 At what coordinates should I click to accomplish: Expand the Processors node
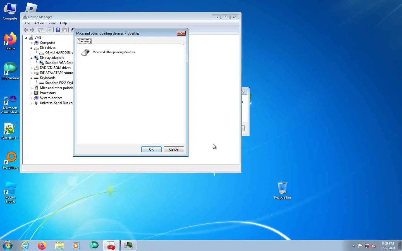pos(31,93)
